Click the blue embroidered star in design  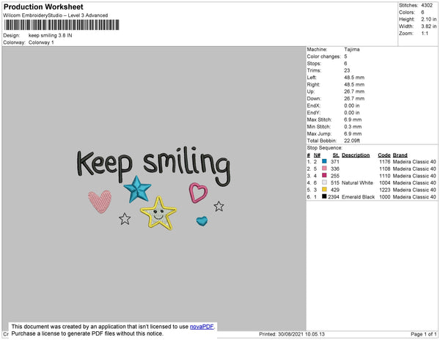pos(138,189)
